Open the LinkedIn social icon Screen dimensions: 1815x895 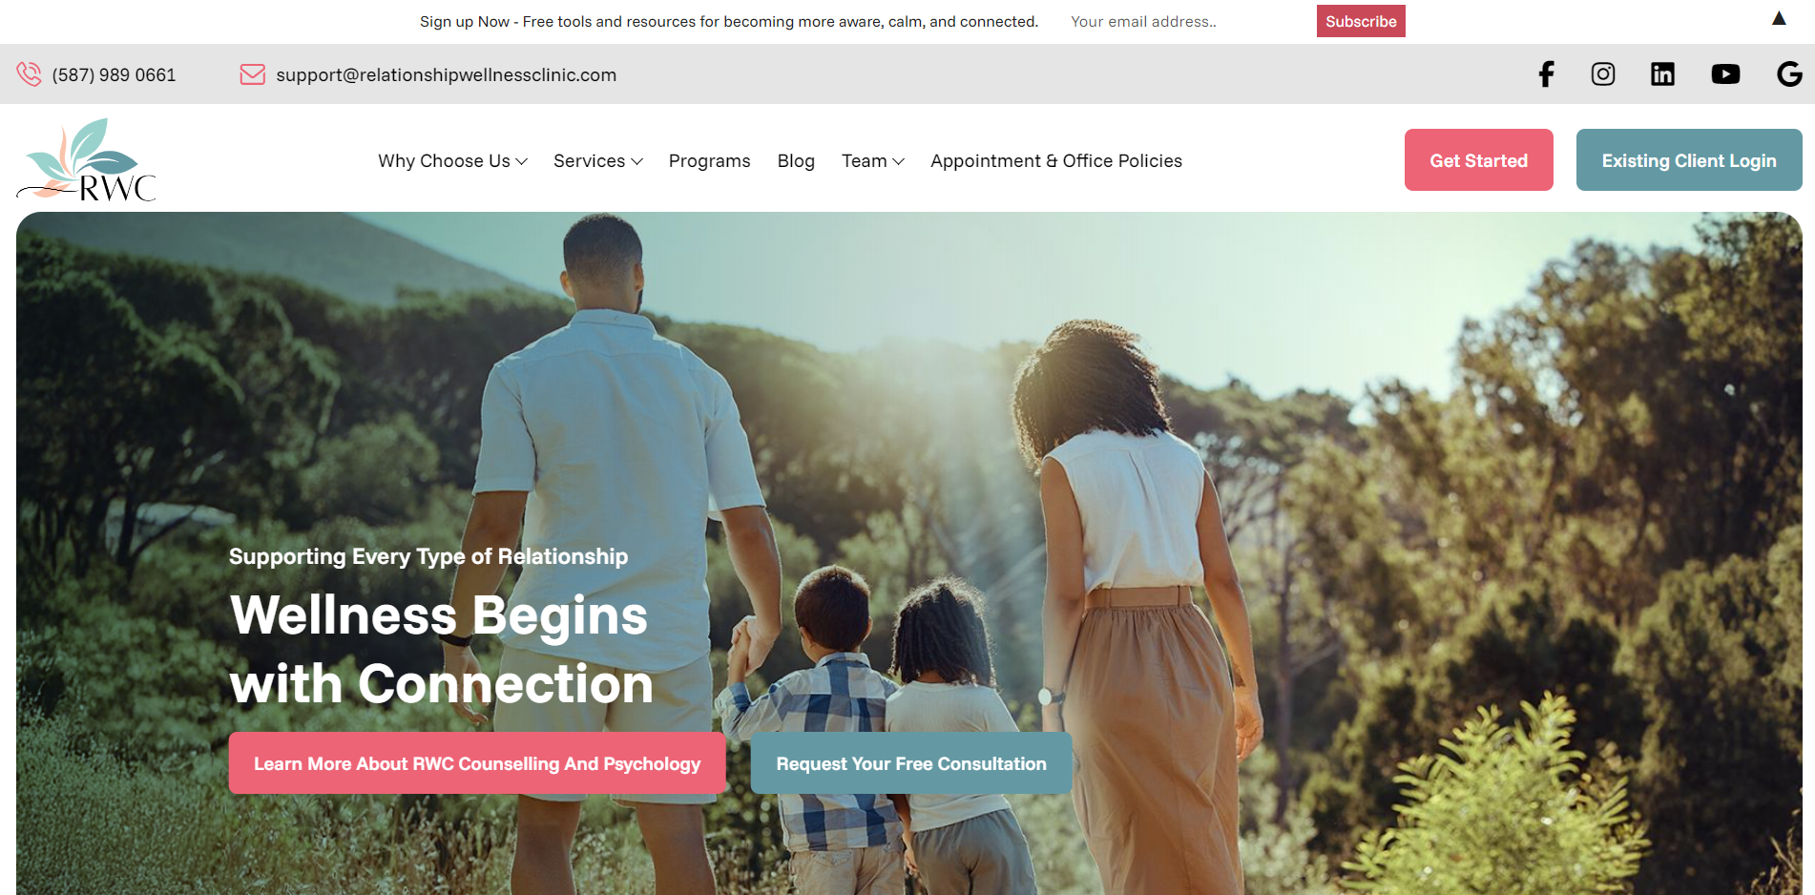(x=1662, y=74)
